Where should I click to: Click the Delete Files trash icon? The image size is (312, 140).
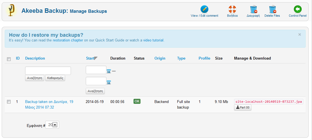272,9
